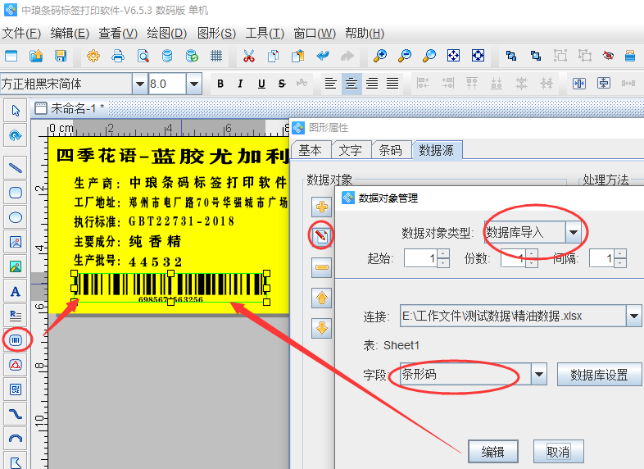Expand the 数据对象类型 dropdown
The width and height of the screenshot is (644, 469).
coord(574,232)
